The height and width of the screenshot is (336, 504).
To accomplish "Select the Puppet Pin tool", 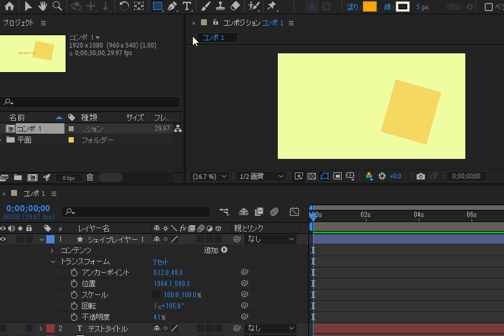I will pyautogui.click(x=271, y=6).
